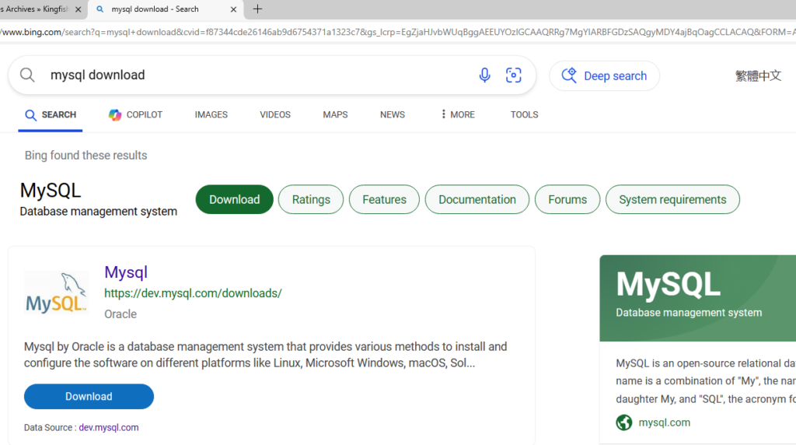Screen dimensions: 796x445
Task: Click the Deep search button
Action: click(x=604, y=75)
